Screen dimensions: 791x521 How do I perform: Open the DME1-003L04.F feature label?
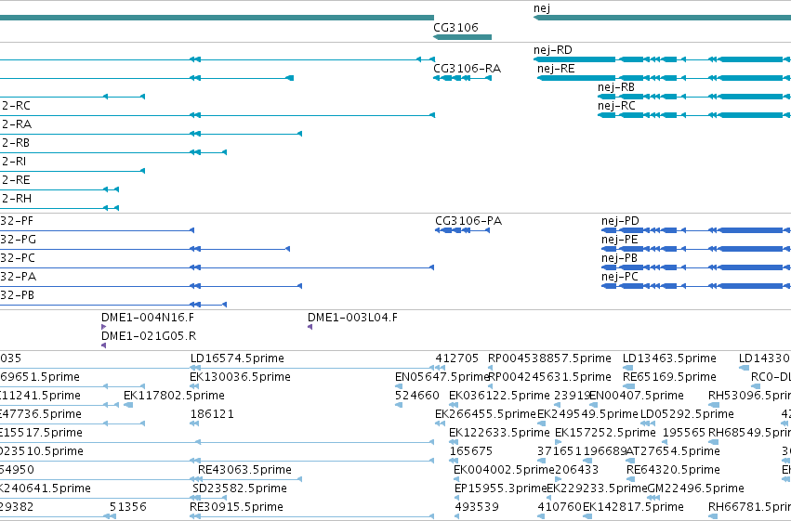[352, 318]
